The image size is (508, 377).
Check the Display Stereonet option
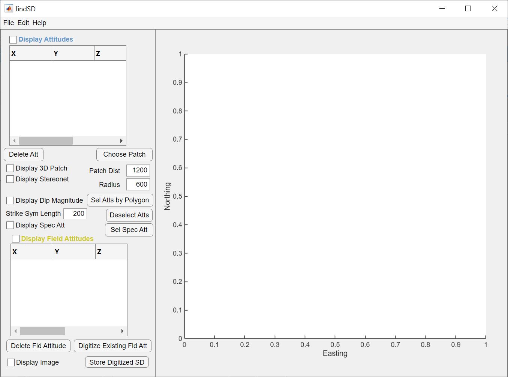(10, 179)
